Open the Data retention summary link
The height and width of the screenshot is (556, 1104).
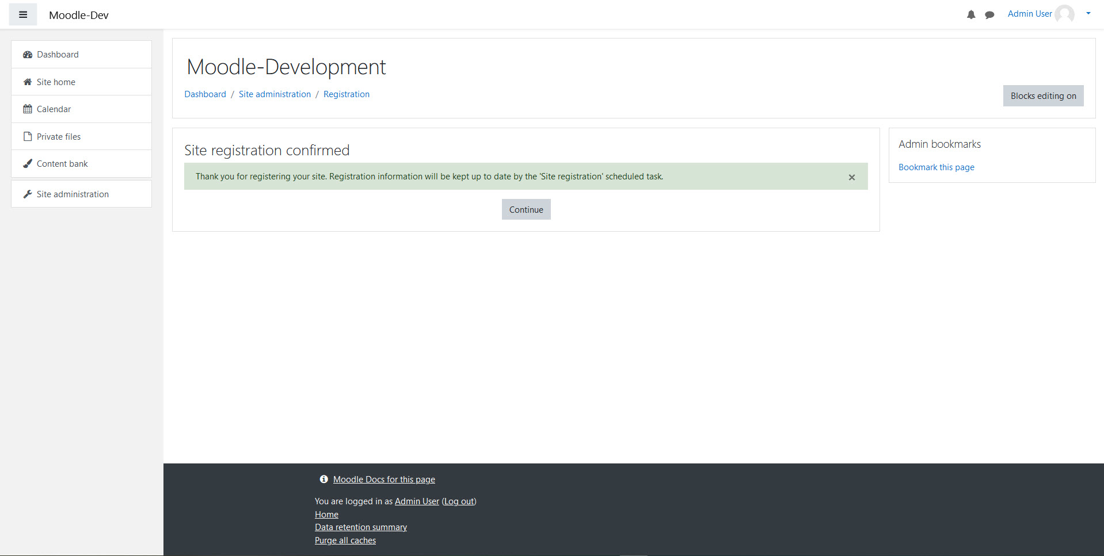(x=361, y=527)
